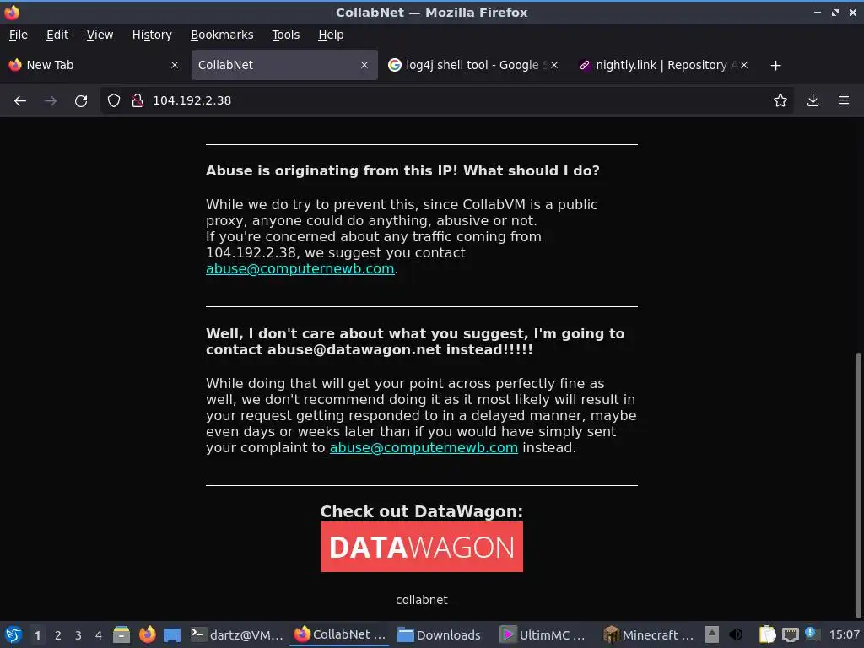Minimize the Firefox window
The height and width of the screenshot is (648, 864).
pyautogui.click(x=817, y=12)
